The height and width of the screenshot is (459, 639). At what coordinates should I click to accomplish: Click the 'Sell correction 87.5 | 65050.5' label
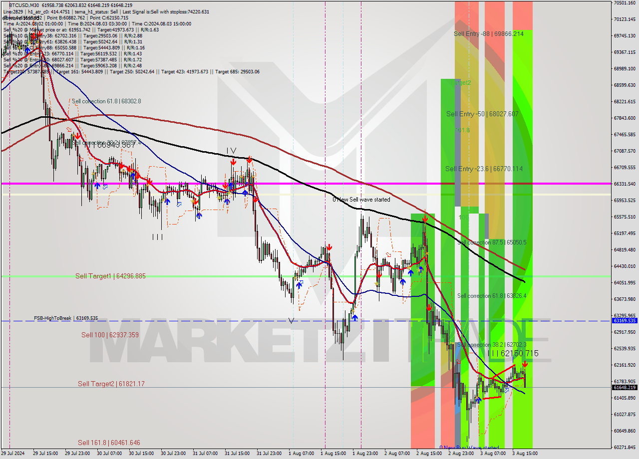pyautogui.click(x=492, y=242)
